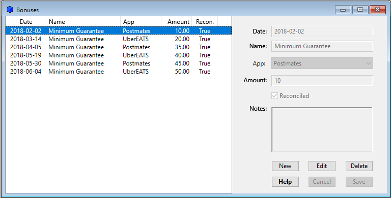
Task: Sort list by Recon. column header
Action: pyautogui.click(x=205, y=22)
